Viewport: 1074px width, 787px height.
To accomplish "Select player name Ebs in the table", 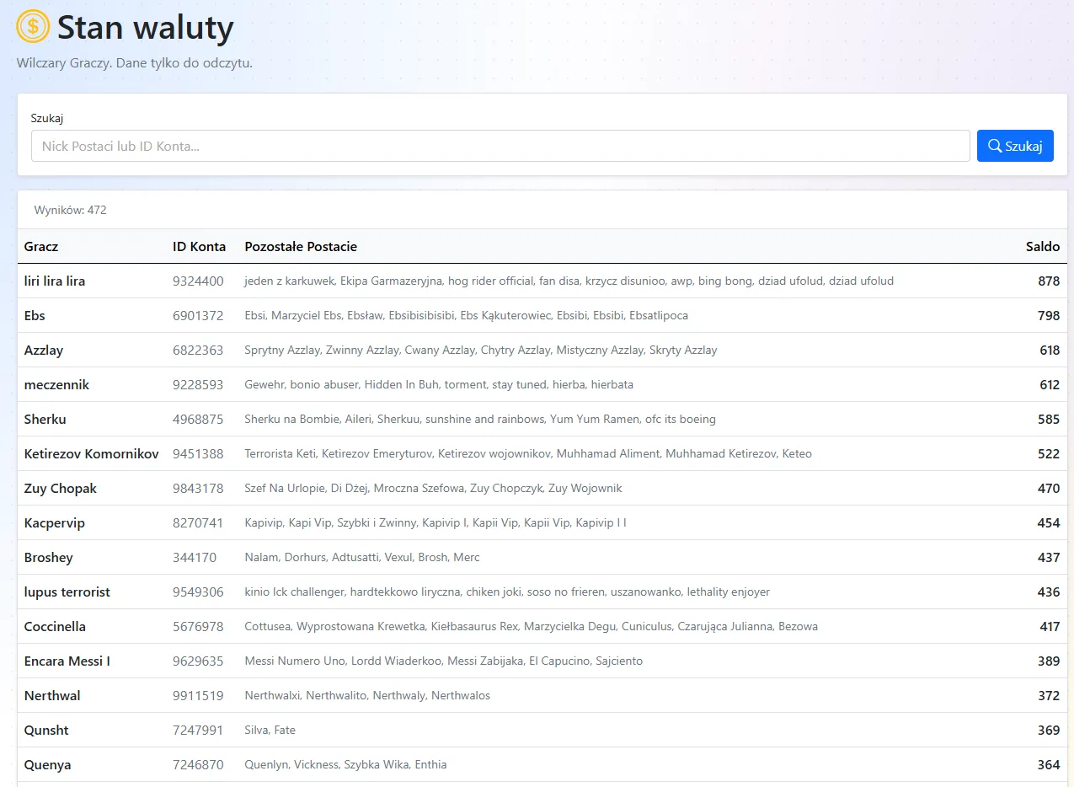I will coord(35,316).
